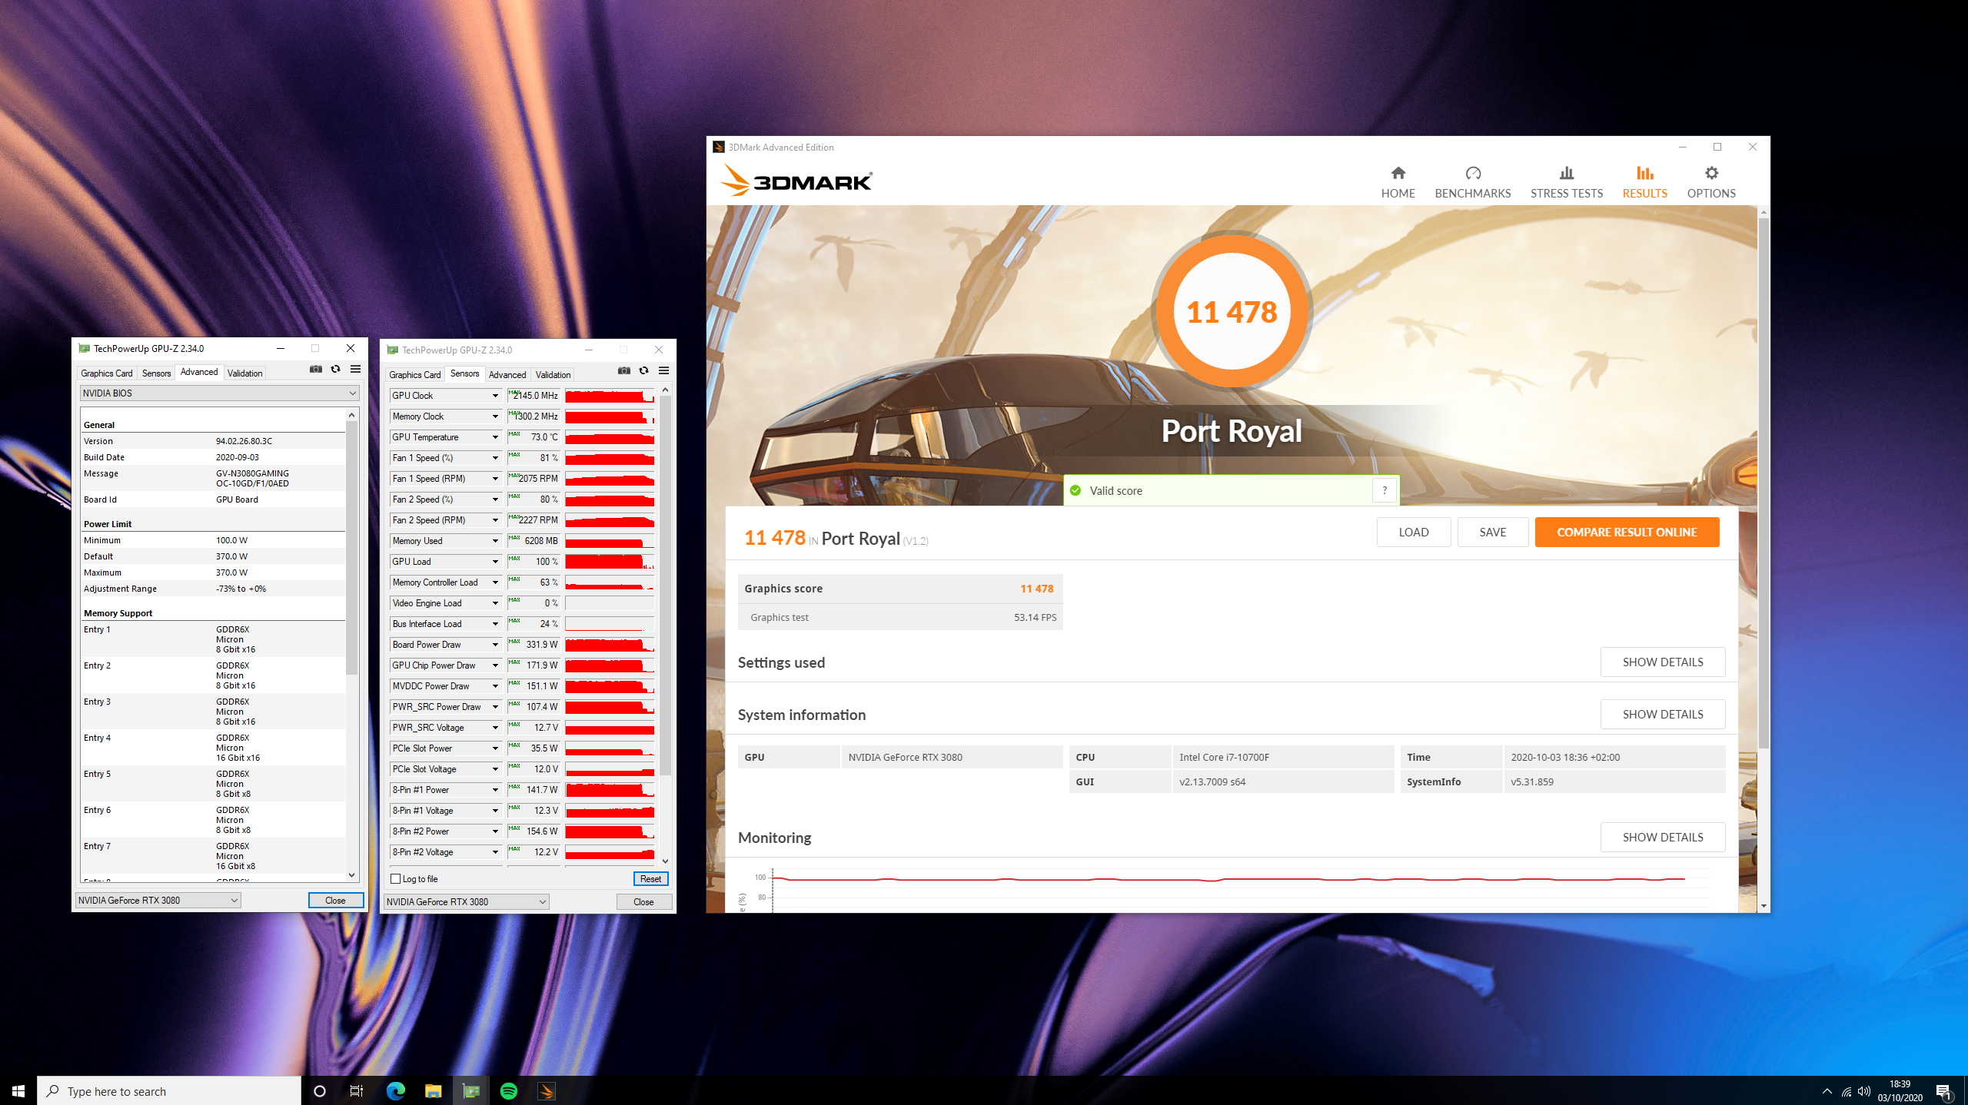This screenshot has height=1105, width=1968.
Task: Open the HOME section in 3DMark
Action: coord(1398,182)
